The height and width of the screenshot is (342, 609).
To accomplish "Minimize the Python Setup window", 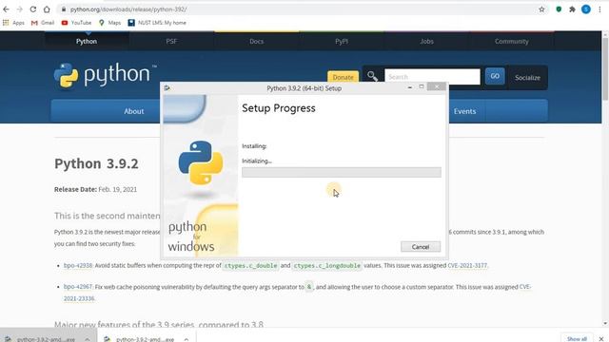I will [x=410, y=87].
